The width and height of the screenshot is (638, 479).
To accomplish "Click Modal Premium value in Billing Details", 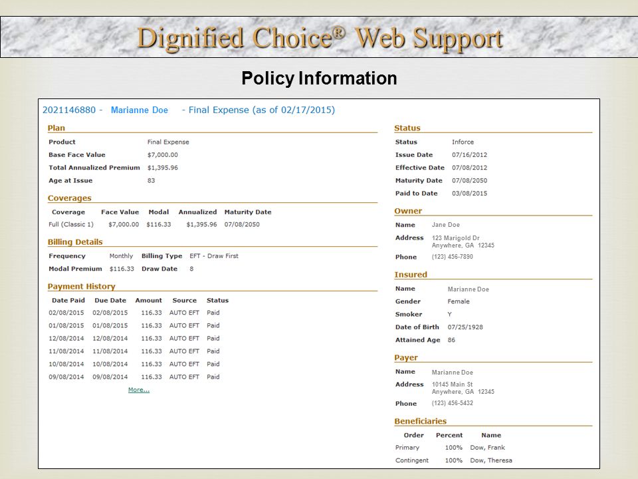I will tap(122, 269).
